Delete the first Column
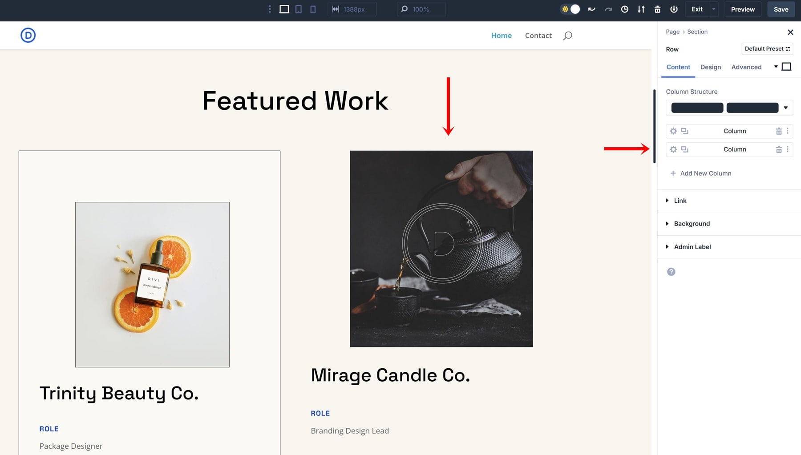Image resolution: width=801 pixels, height=455 pixels. coord(778,131)
